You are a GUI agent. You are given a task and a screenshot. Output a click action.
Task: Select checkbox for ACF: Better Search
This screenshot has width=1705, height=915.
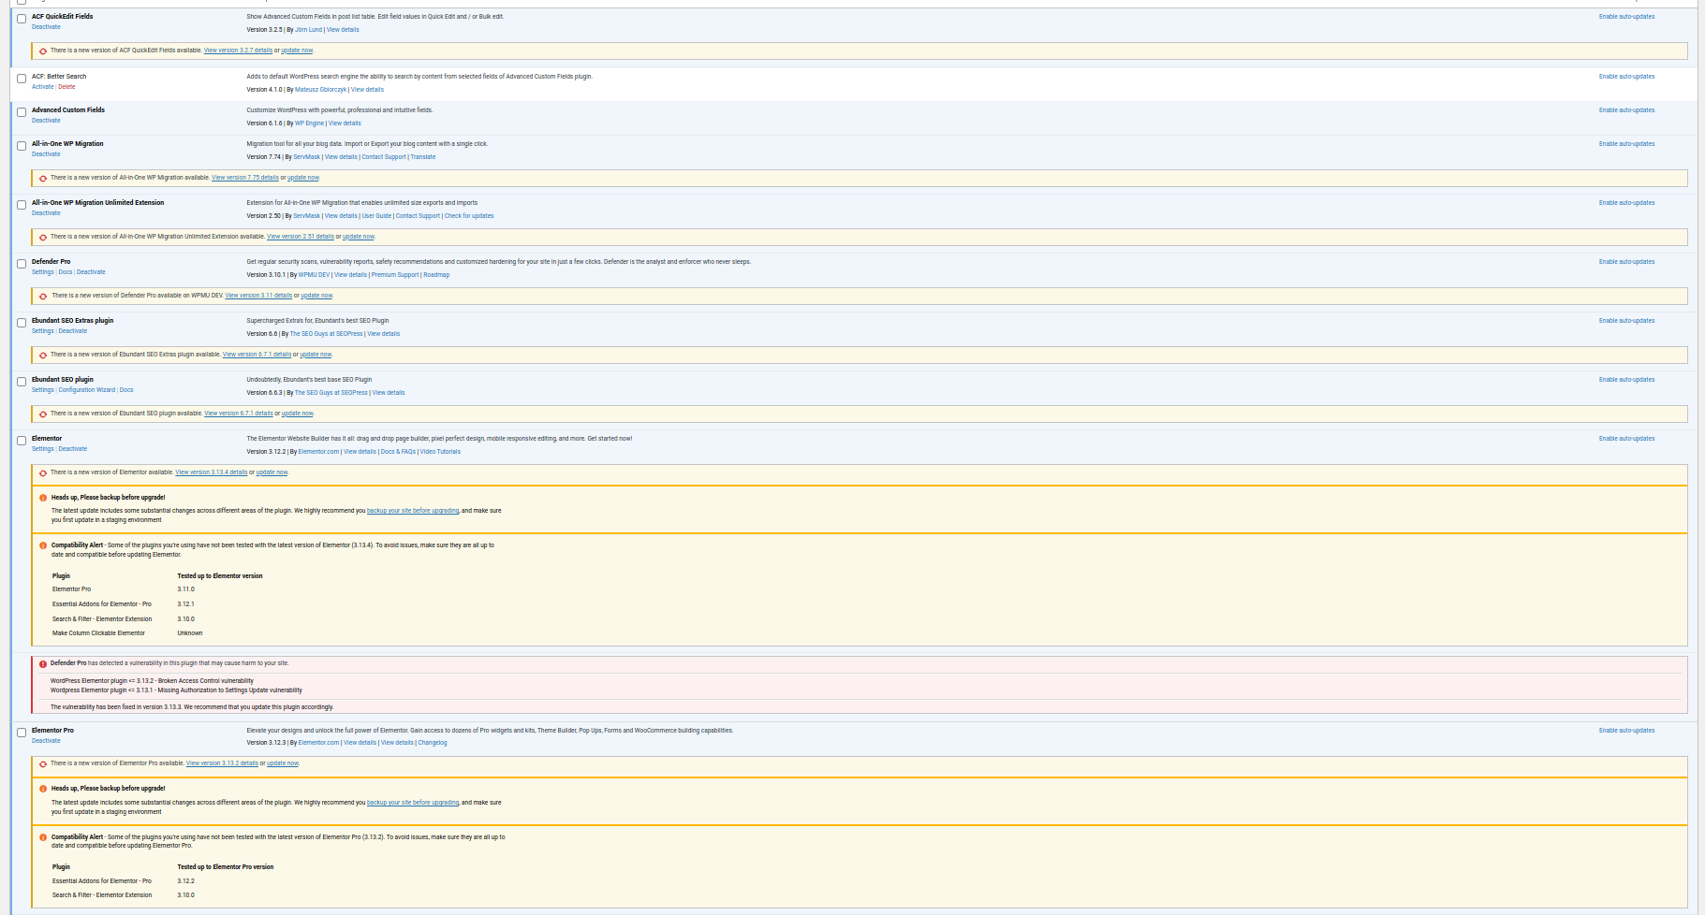[x=22, y=79]
